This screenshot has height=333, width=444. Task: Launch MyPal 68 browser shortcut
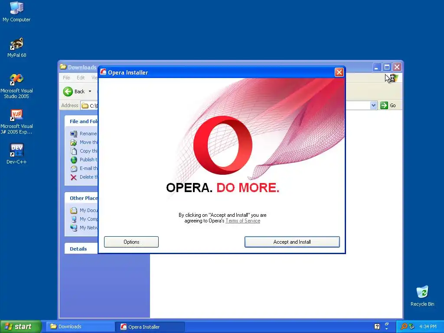[16, 47]
